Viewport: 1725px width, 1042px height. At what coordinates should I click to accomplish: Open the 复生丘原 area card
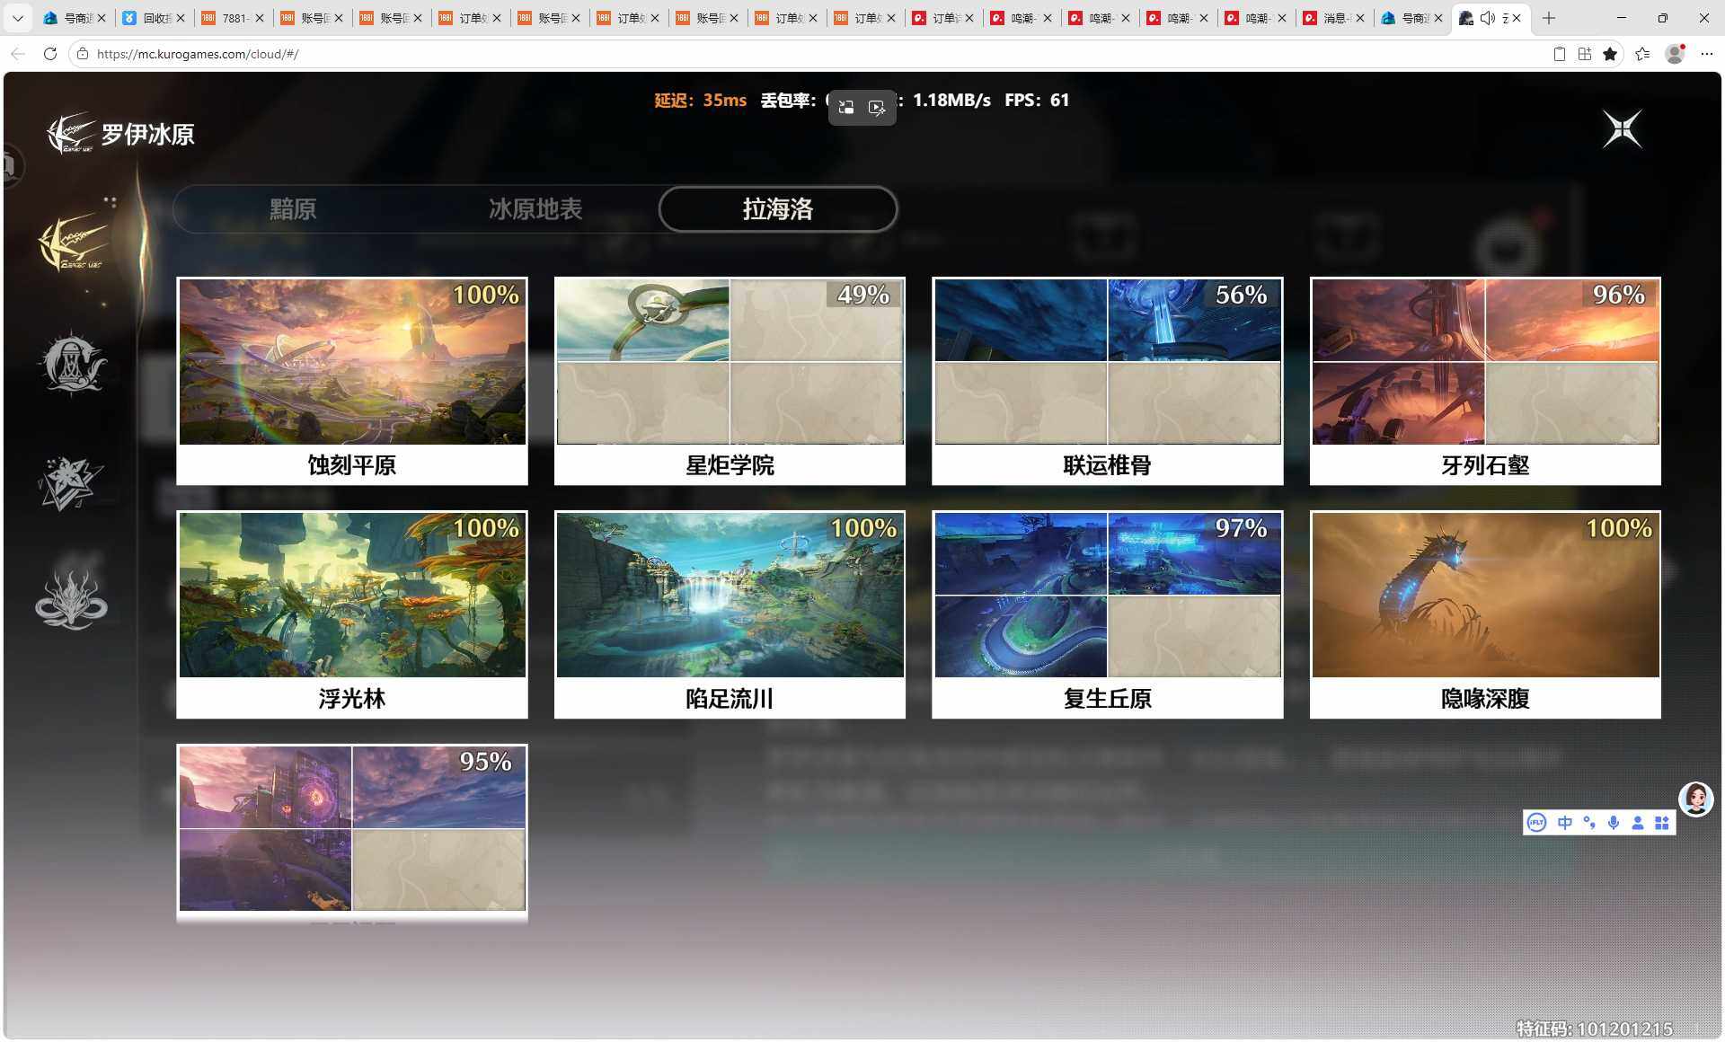pyautogui.click(x=1108, y=614)
